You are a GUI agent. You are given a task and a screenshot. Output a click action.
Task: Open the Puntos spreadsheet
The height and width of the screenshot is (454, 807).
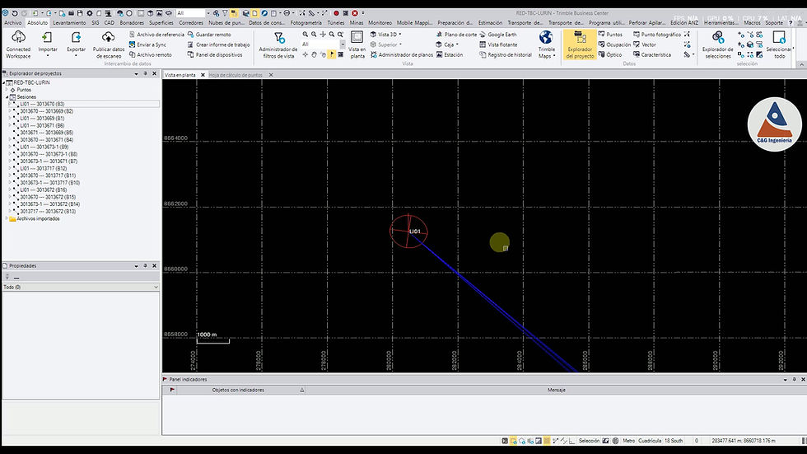[x=610, y=35]
